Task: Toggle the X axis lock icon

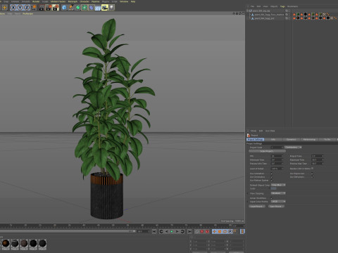Action: pyautogui.click(x=13, y=8)
